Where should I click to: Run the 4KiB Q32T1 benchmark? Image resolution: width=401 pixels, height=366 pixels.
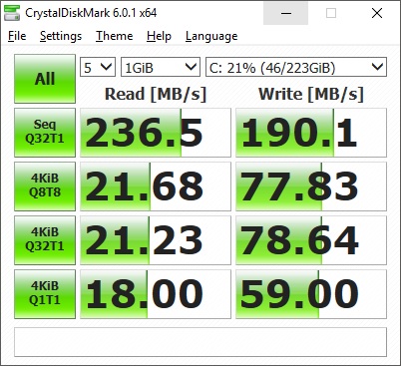pyautogui.click(x=45, y=240)
